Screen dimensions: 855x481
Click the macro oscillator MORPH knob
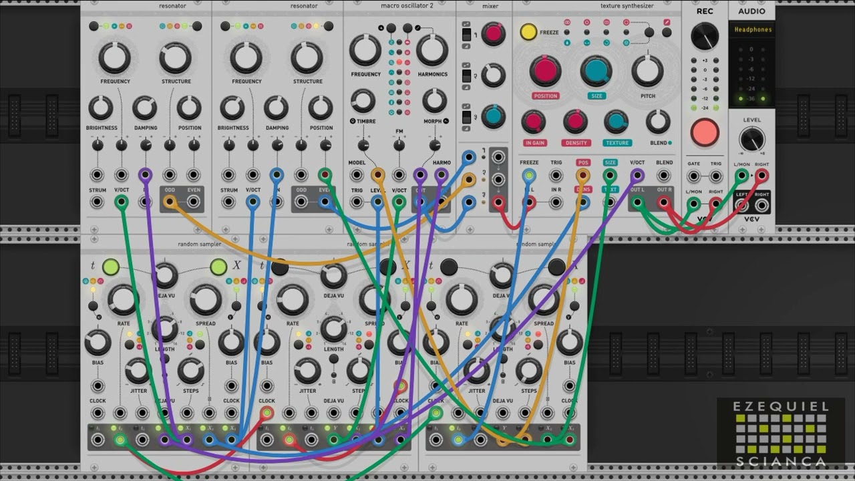[434, 101]
